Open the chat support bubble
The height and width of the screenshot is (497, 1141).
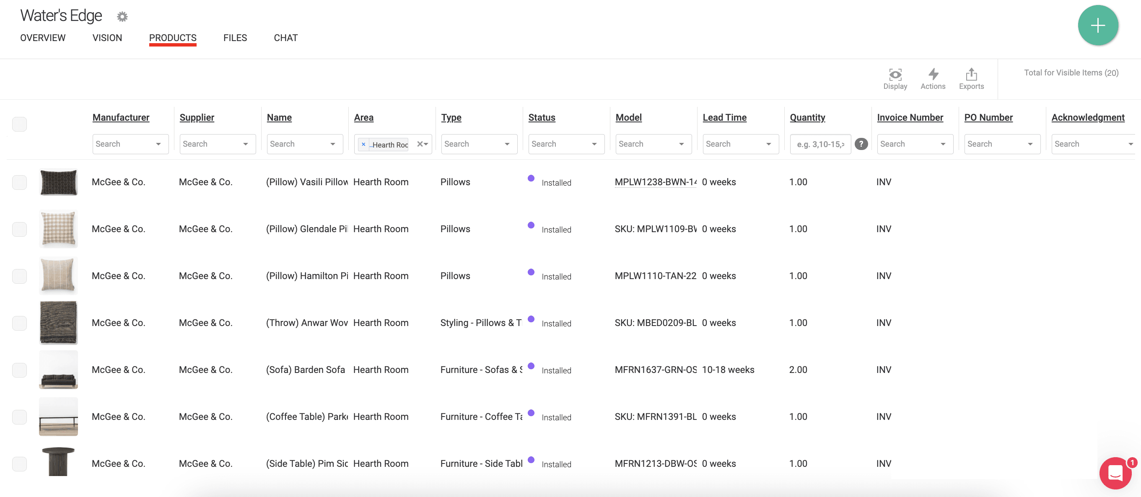pos(1115,473)
